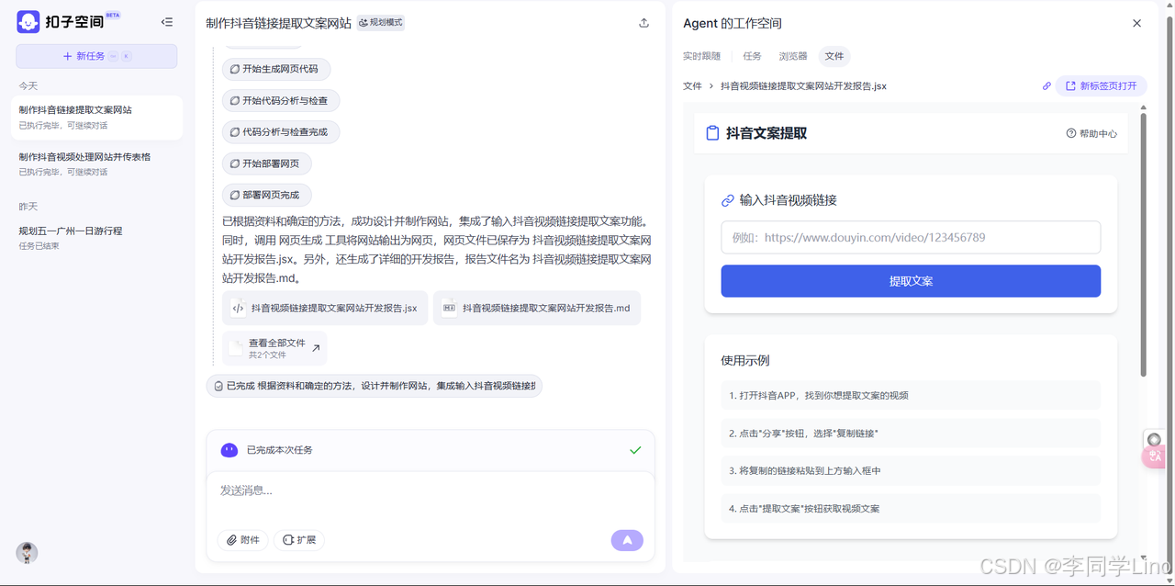
Task: Click the clipboard icon beside 抖音文案提取
Action: click(712, 133)
